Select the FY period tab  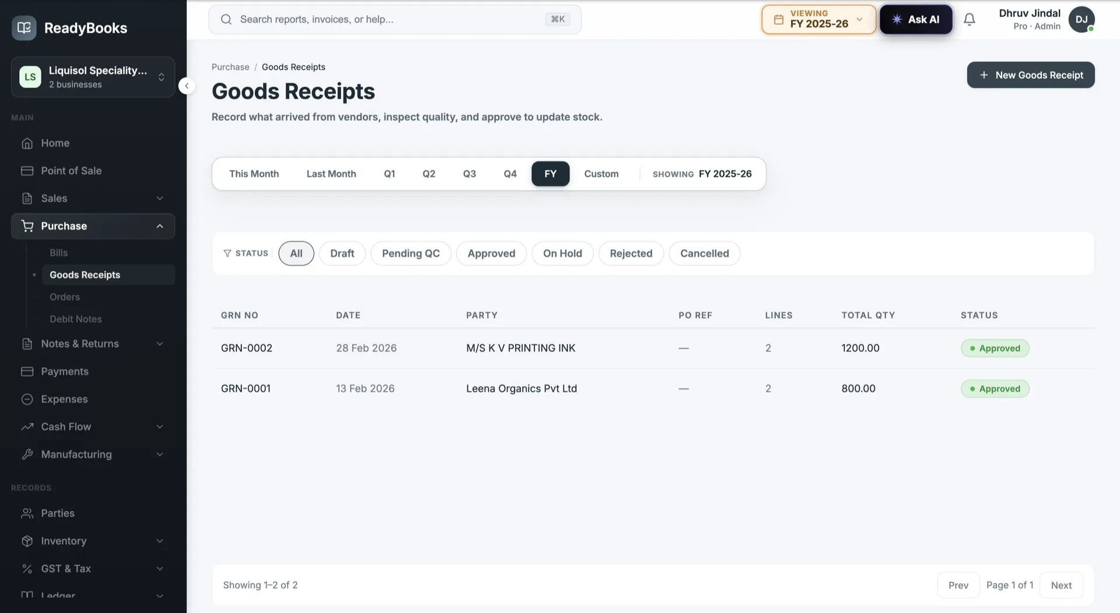[x=551, y=174]
